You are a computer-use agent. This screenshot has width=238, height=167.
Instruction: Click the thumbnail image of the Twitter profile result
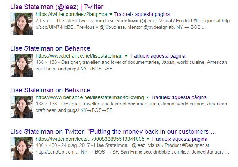[22, 24]
